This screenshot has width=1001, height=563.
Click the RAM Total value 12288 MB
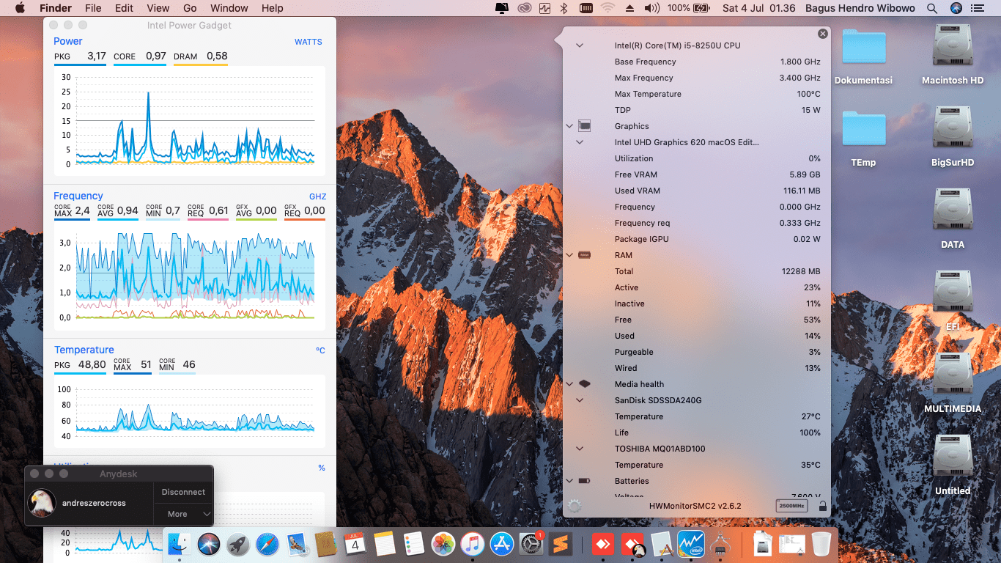[x=801, y=271]
